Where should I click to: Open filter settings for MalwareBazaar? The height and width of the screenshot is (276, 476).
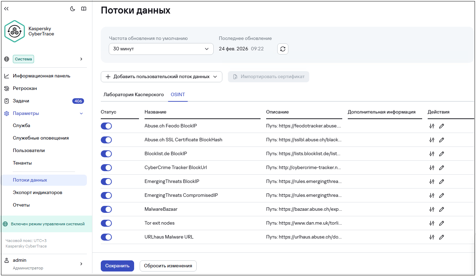point(432,209)
